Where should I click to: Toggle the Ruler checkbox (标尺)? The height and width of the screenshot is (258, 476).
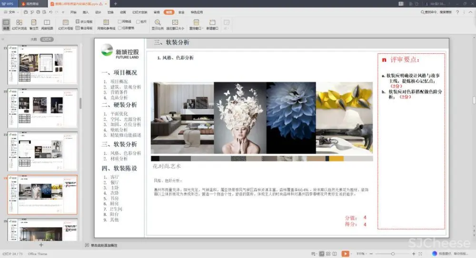click(x=138, y=21)
